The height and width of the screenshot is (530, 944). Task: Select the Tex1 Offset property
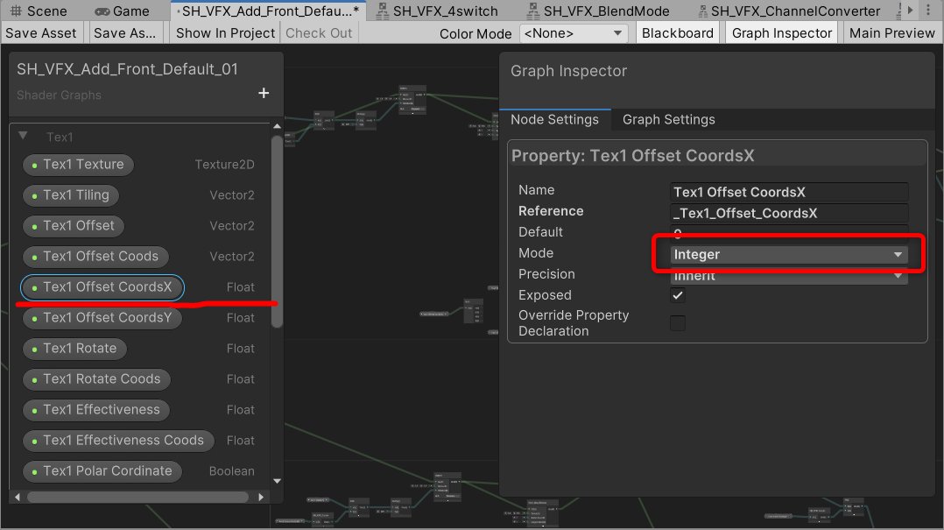point(74,226)
